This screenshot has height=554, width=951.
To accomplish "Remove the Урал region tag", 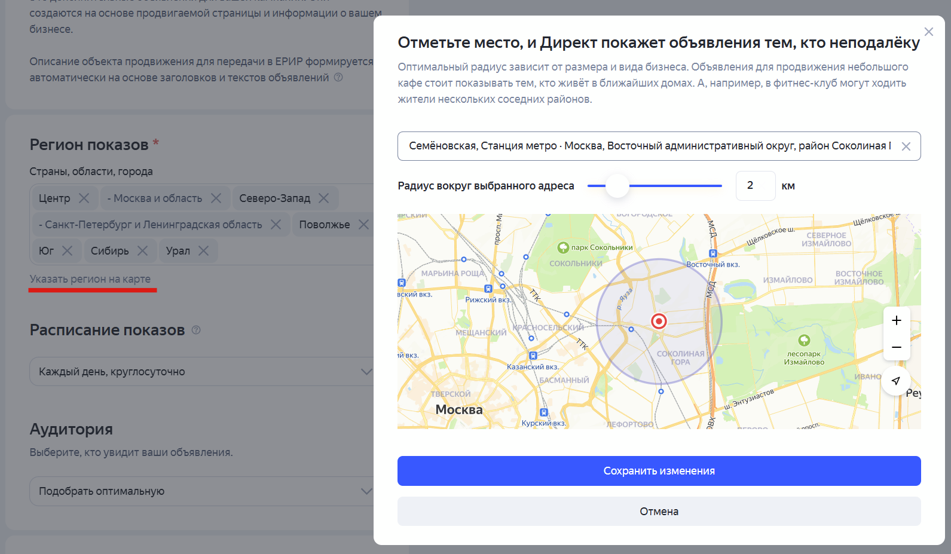I will tap(203, 250).
